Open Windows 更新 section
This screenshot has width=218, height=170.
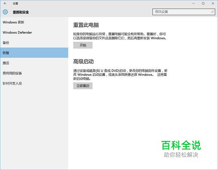[x=34, y=22]
